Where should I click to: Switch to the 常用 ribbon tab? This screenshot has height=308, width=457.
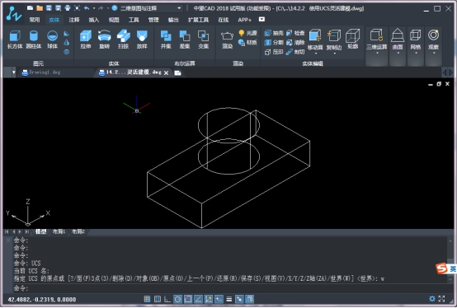35,20
